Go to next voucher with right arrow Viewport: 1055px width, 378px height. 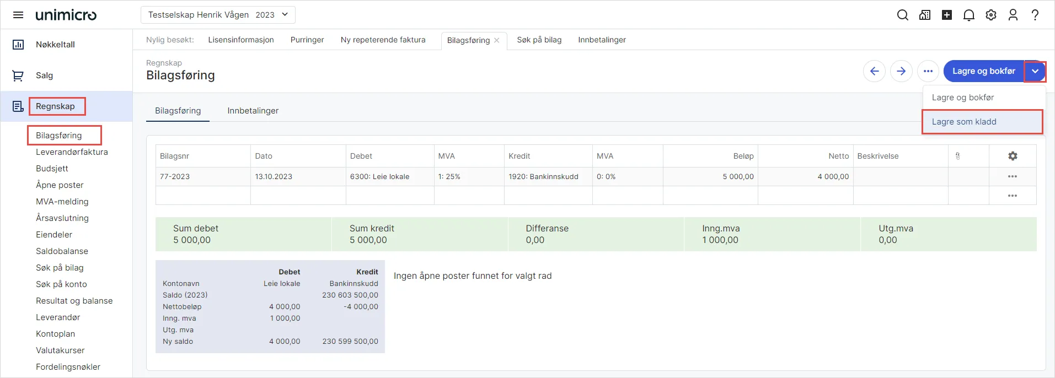coord(901,71)
